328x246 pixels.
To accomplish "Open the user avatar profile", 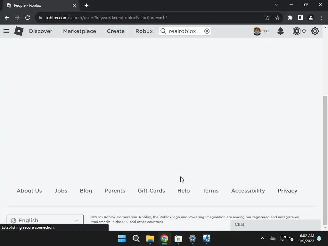I will (257, 31).
